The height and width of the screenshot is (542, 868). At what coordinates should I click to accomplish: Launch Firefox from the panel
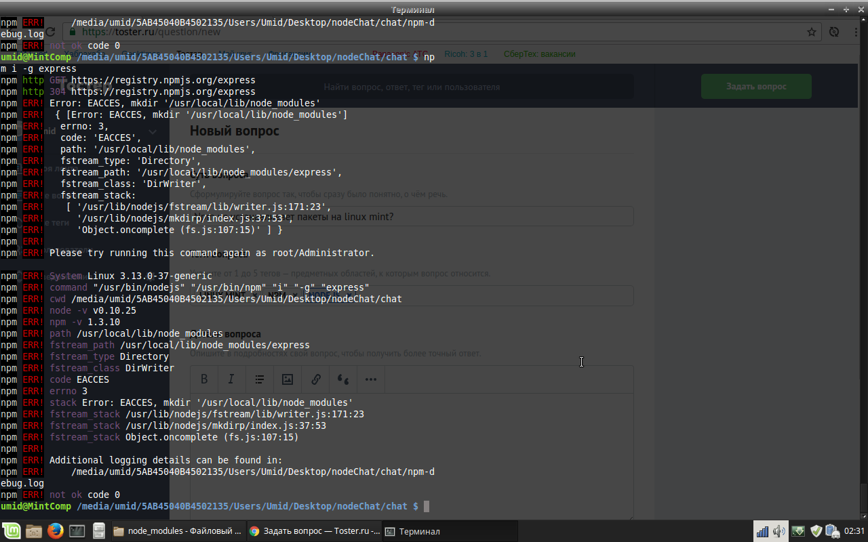click(x=56, y=531)
